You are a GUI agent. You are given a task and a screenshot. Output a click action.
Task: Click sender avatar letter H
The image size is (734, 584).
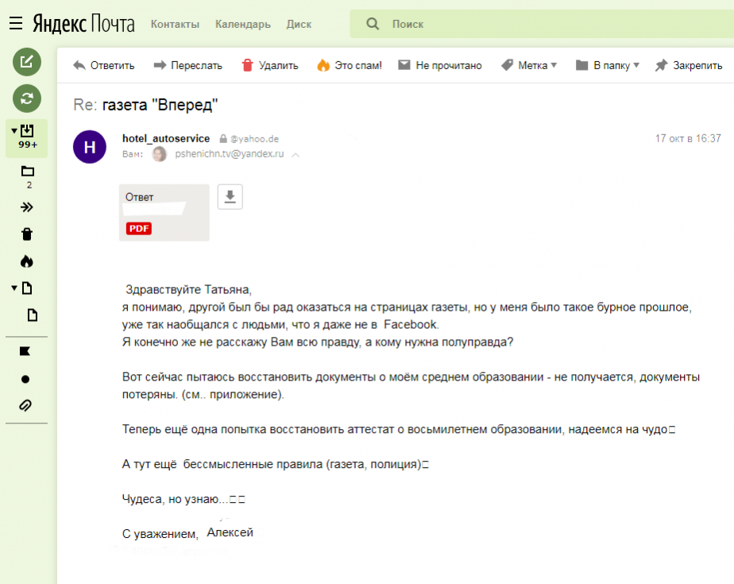90,147
